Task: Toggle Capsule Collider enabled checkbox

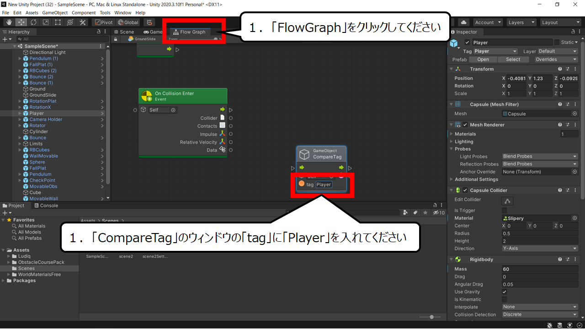Action: [465, 190]
